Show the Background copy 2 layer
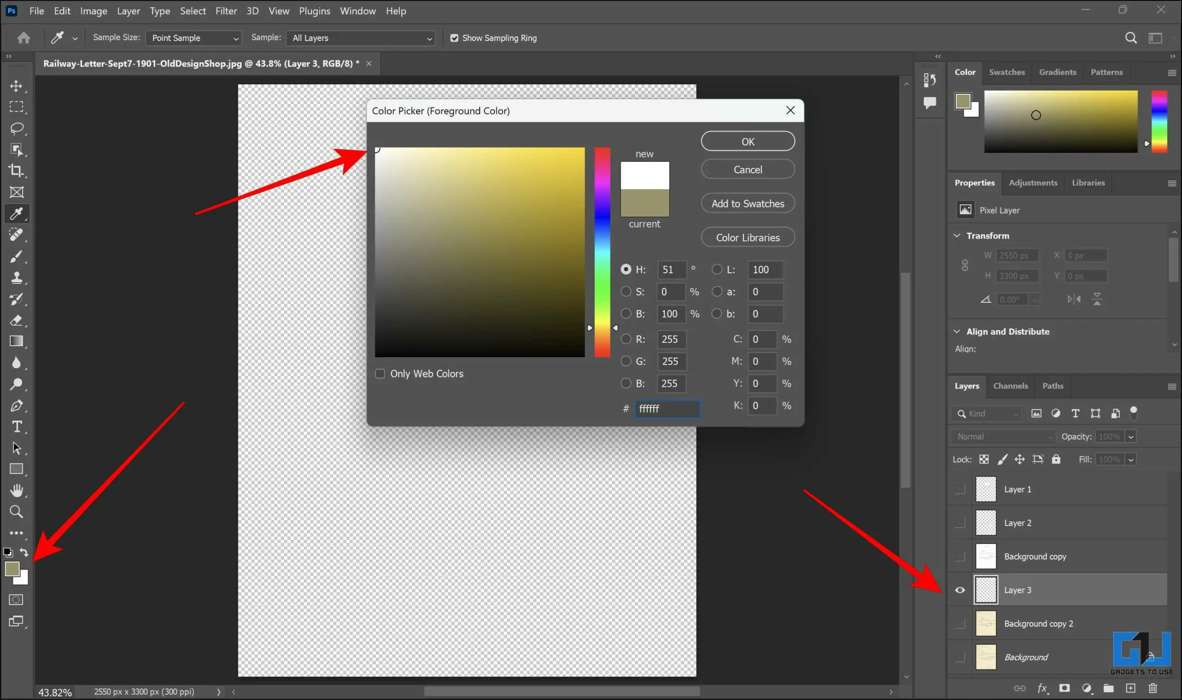The height and width of the screenshot is (700, 1182). (x=960, y=623)
